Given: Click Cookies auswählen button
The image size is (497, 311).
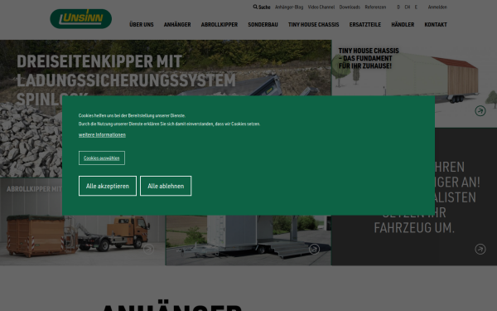Looking at the screenshot, I should click(x=102, y=158).
